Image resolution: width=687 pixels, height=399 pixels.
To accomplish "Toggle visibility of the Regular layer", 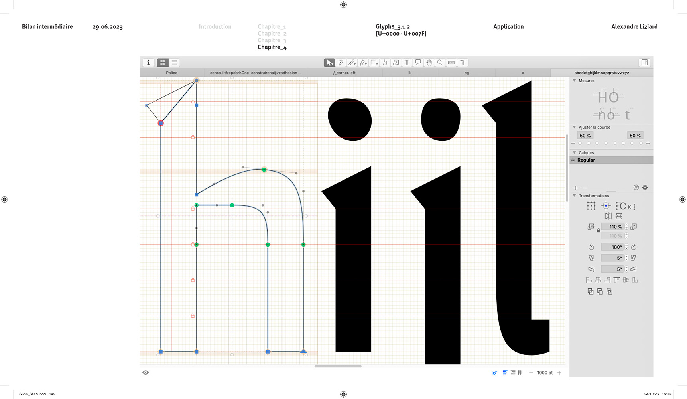I will [x=573, y=160].
